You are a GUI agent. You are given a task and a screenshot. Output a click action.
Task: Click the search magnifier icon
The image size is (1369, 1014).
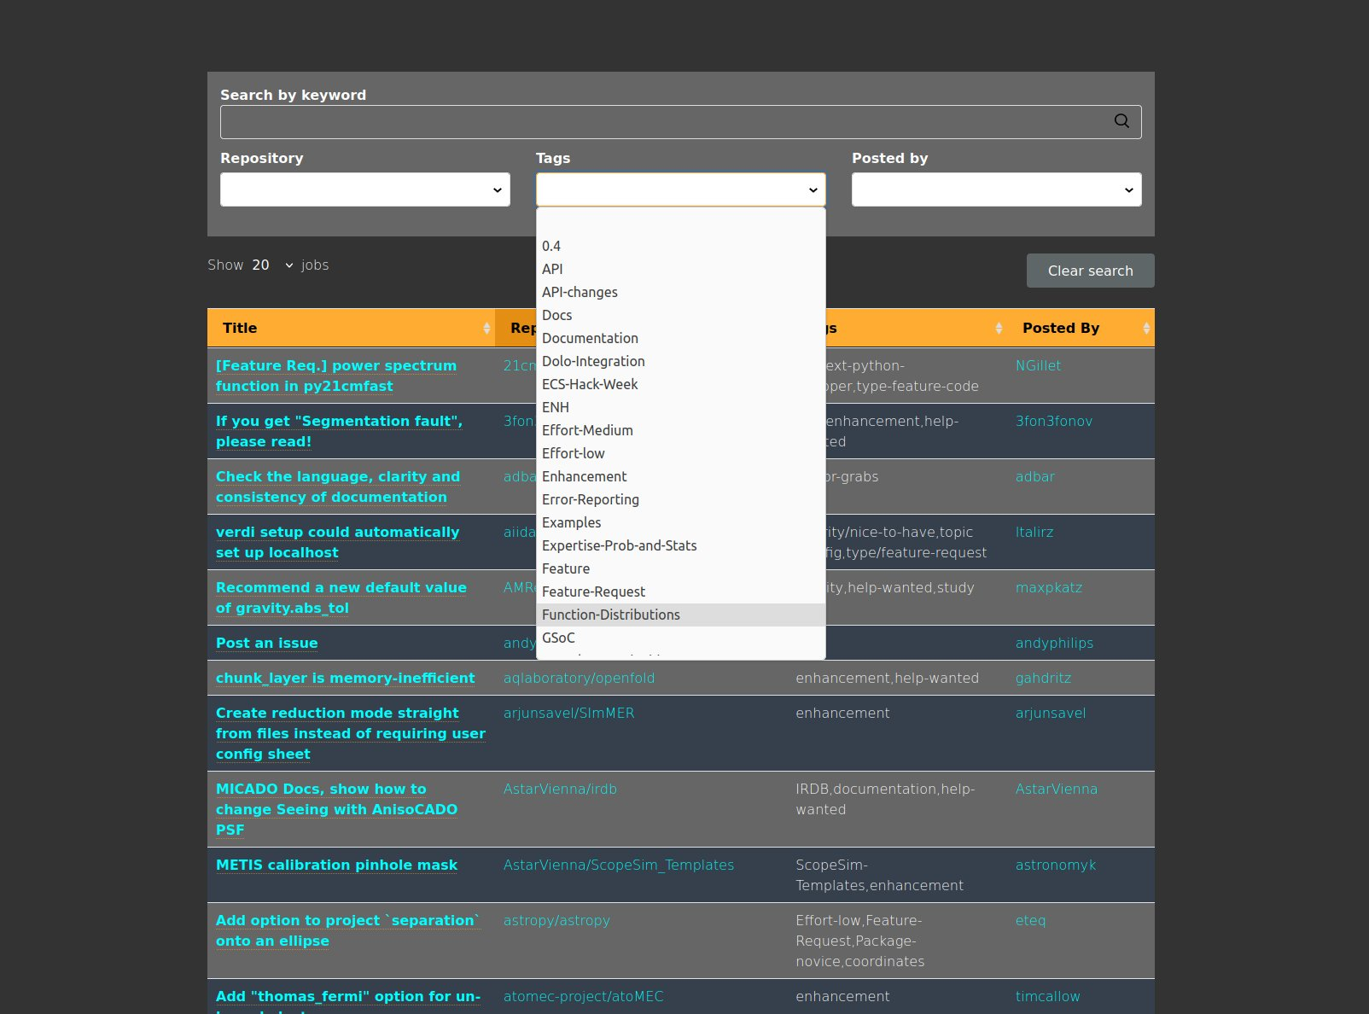1121,121
